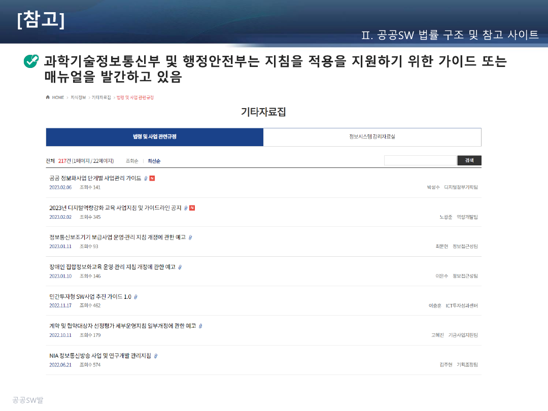
Task: Open the 정보시스템 감리자료실 tab
Action: (x=372, y=137)
